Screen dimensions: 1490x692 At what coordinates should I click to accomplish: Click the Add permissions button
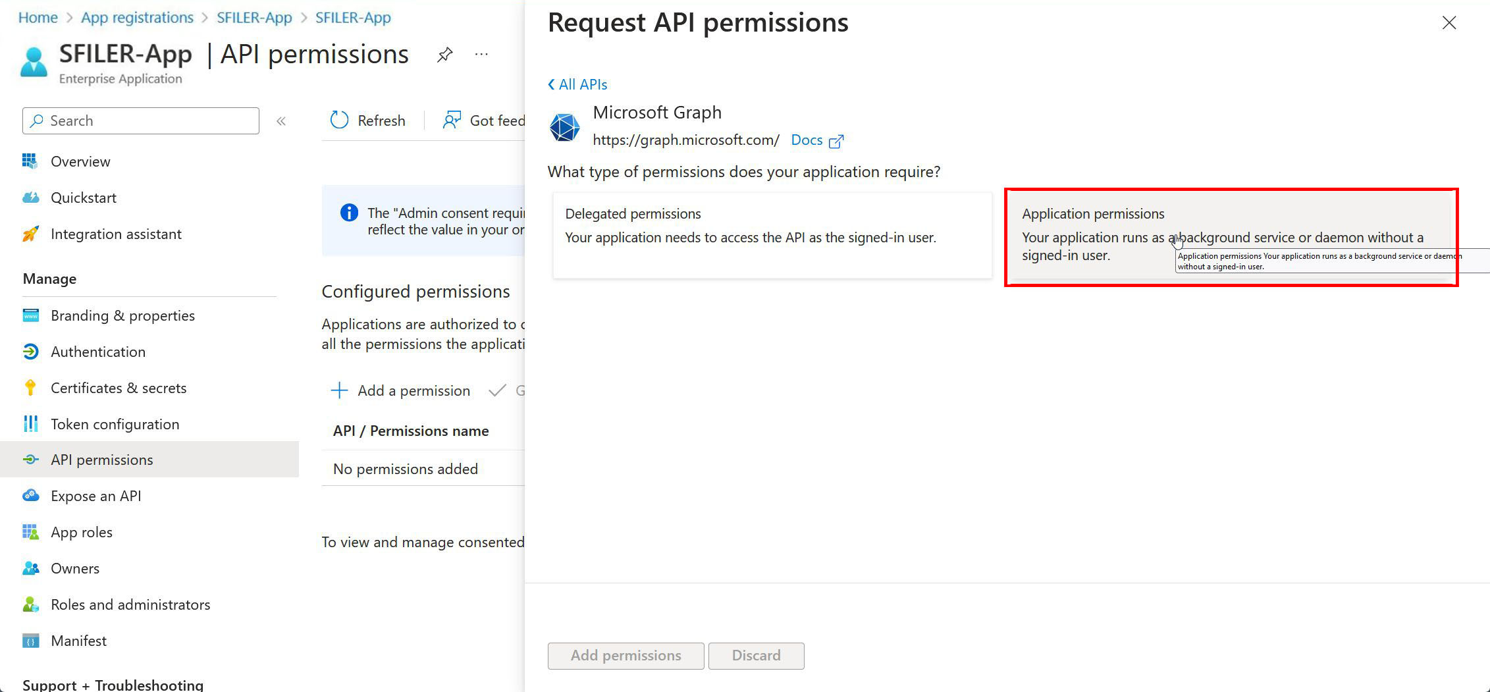click(625, 656)
